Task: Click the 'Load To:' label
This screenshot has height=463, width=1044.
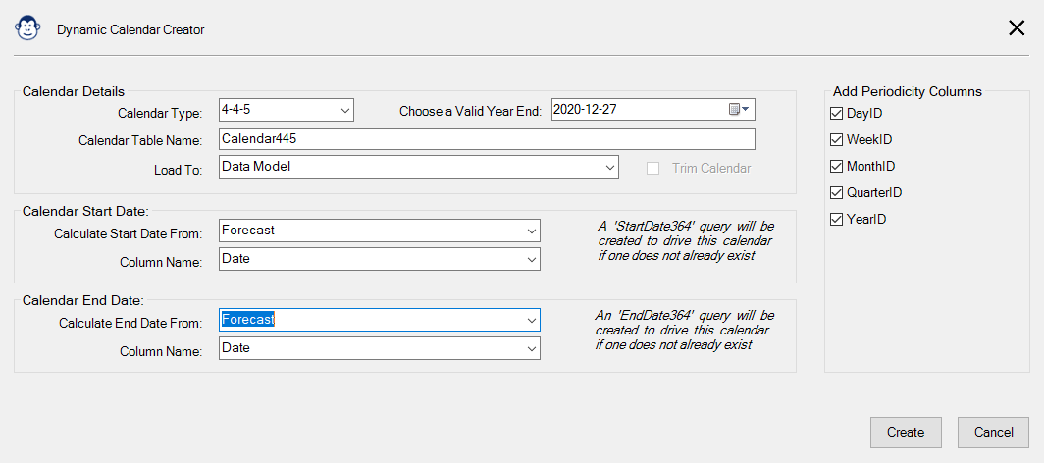Action: (178, 171)
